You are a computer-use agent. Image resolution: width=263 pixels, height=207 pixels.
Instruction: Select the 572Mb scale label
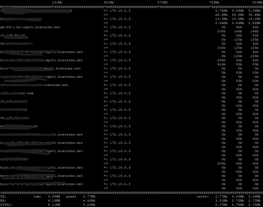click(x=162, y=3)
